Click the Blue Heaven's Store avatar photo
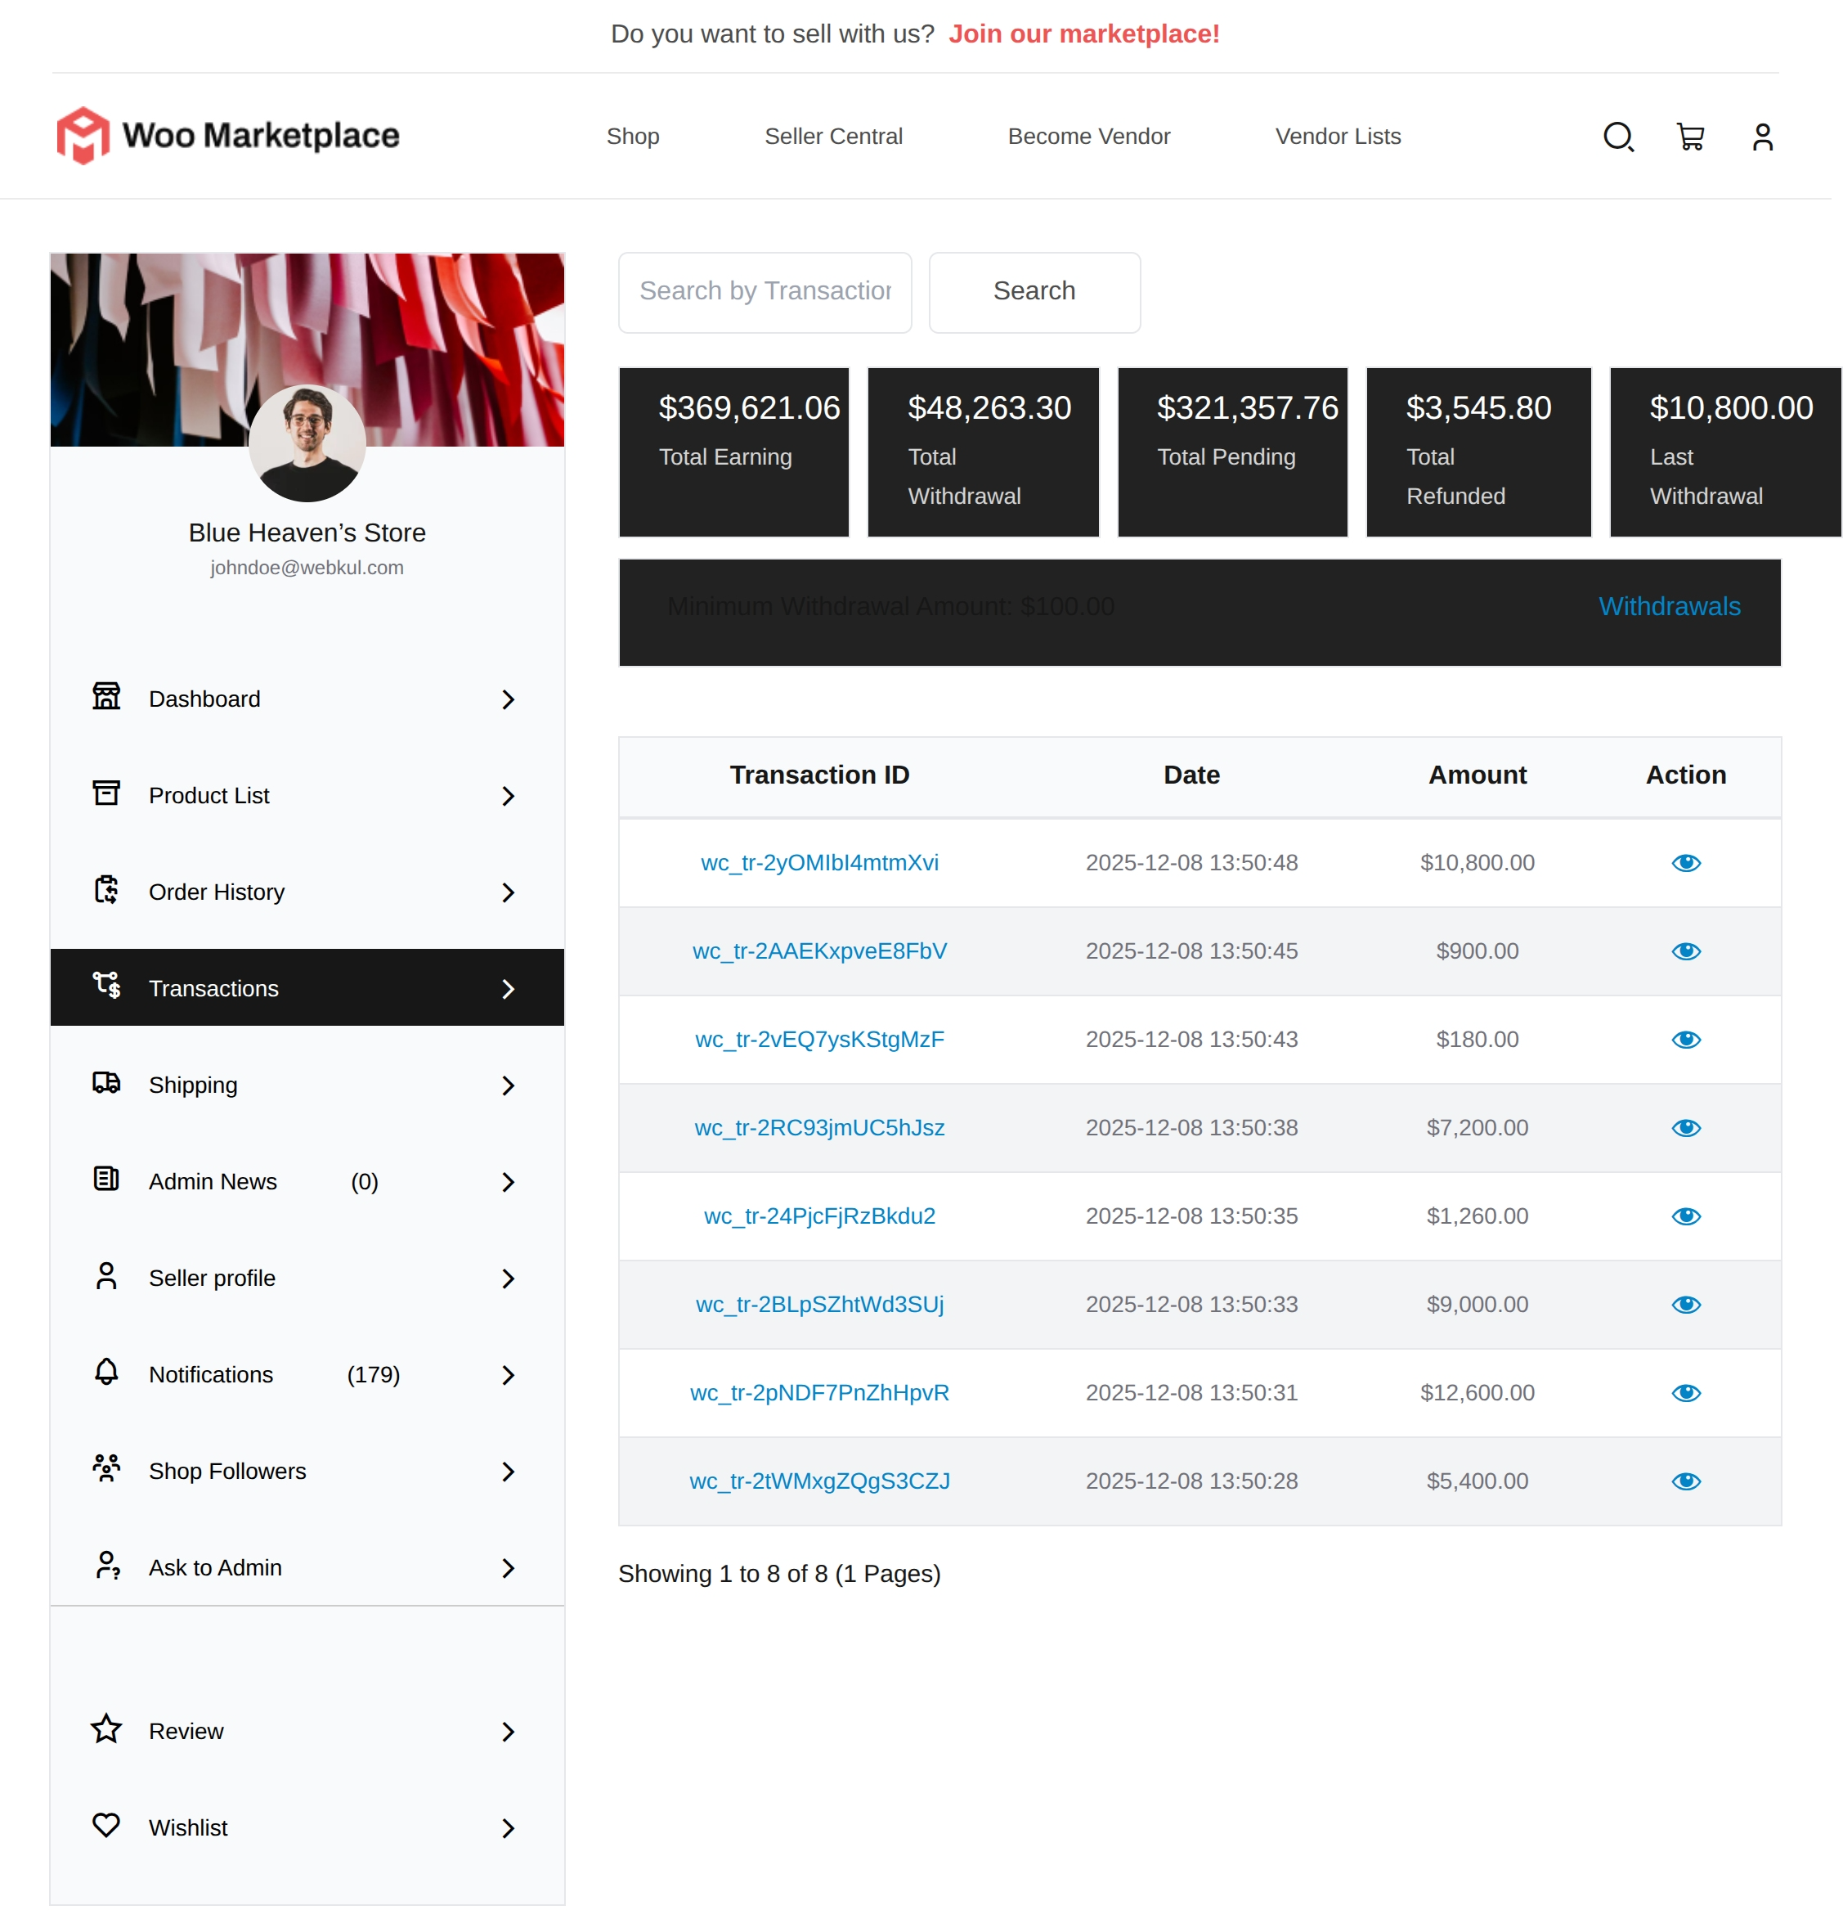The height and width of the screenshot is (1919, 1843). pos(307,443)
